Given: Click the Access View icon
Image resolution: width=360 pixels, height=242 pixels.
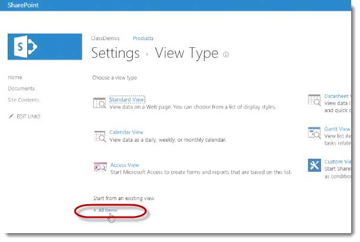Looking at the screenshot, I should point(99,168).
